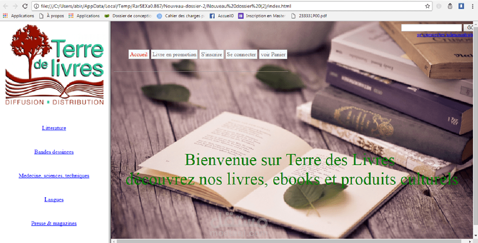The width and height of the screenshot is (478, 243).
Task: Open the Presse & magazines link
Action: click(54, 223)
